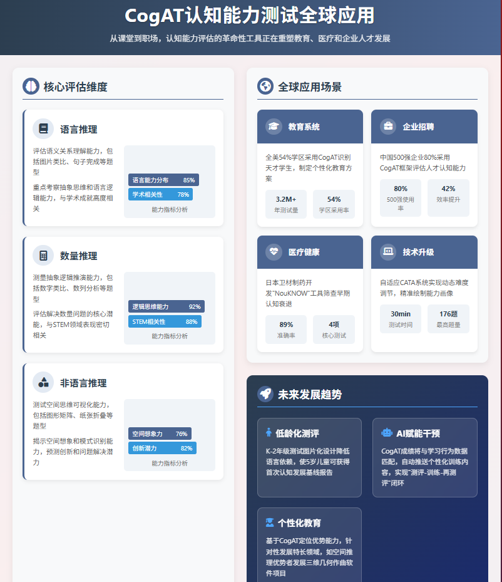Screen dimensions: 502x582
Task: Click the 176题 最高题量 stat box
Action: [x=448, y=319]
